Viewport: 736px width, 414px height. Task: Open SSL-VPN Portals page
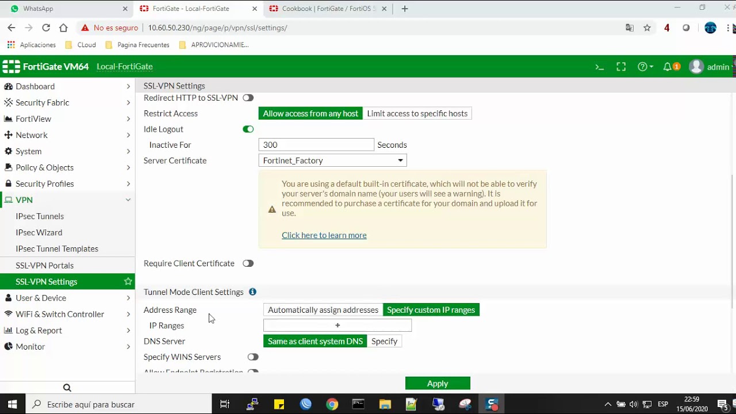coord(45,266)
